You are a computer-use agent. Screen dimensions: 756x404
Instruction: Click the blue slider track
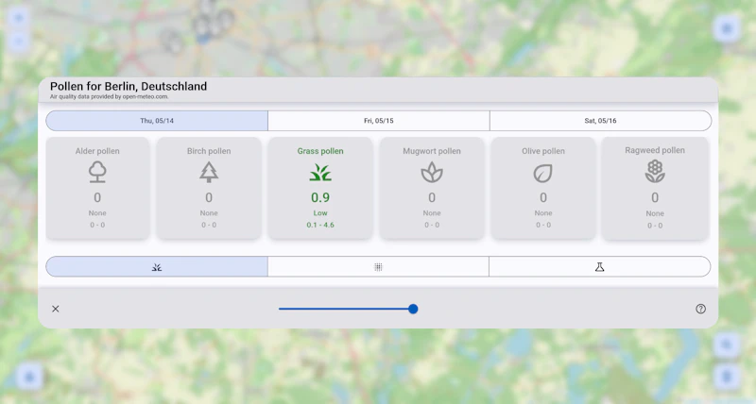[346, 309]
